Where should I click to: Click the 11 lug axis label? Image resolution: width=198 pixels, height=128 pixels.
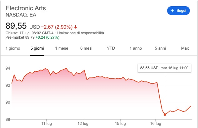(47, 124)
